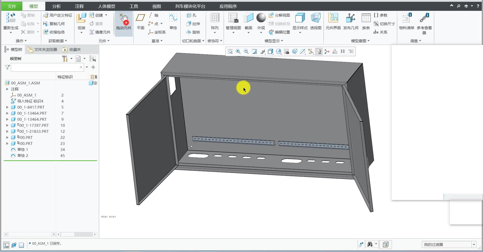Screen dimensions: 483x252
Task: Click the Appearance (外观) sphere icon
Action: 261,18
